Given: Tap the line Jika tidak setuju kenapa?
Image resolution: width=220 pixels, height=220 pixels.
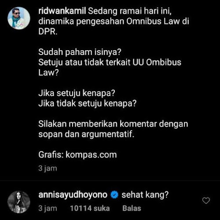Looking at the screenshot, I should (x=88, y=104).
